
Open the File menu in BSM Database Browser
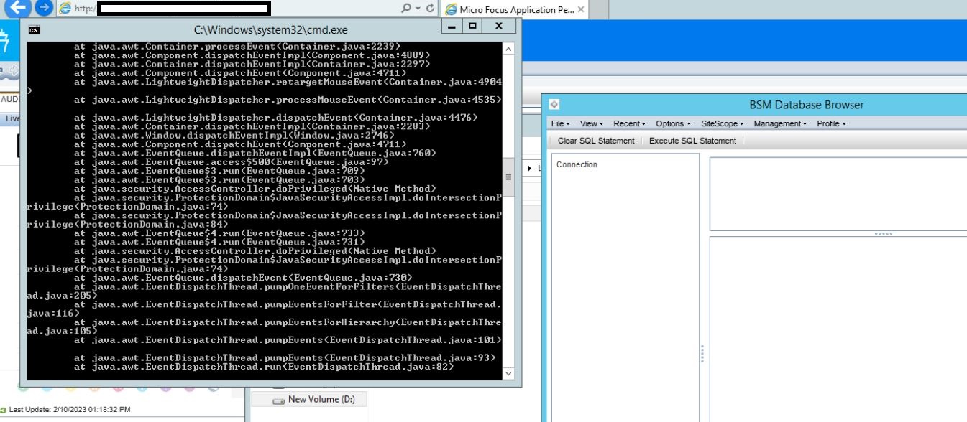pos(560,123)
